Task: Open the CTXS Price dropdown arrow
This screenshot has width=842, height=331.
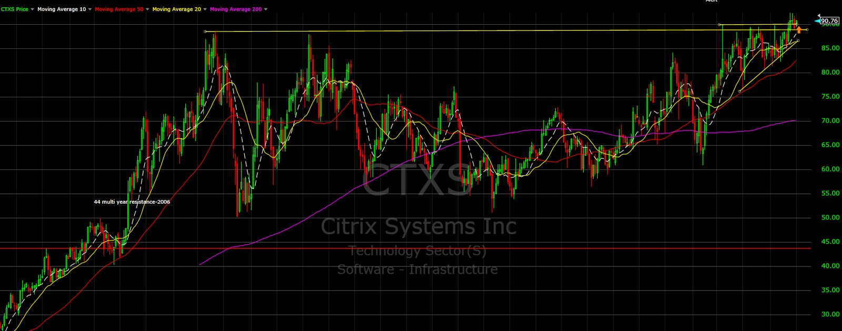Action: point(33,9)
